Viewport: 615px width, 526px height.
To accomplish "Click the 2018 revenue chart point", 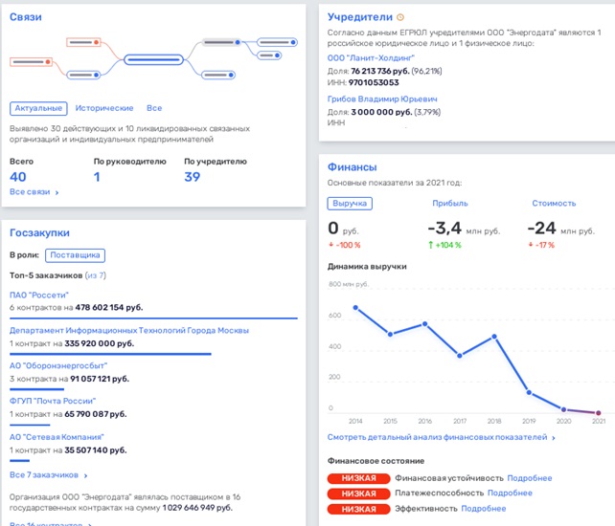I will (494, 337).
